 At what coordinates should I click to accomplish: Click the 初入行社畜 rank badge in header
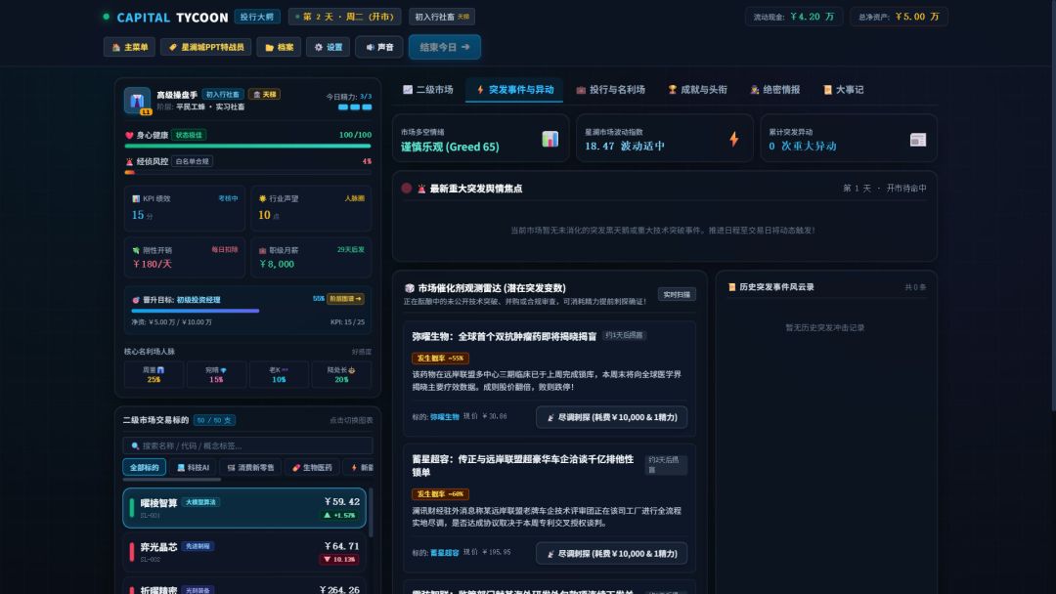(441, 17)
